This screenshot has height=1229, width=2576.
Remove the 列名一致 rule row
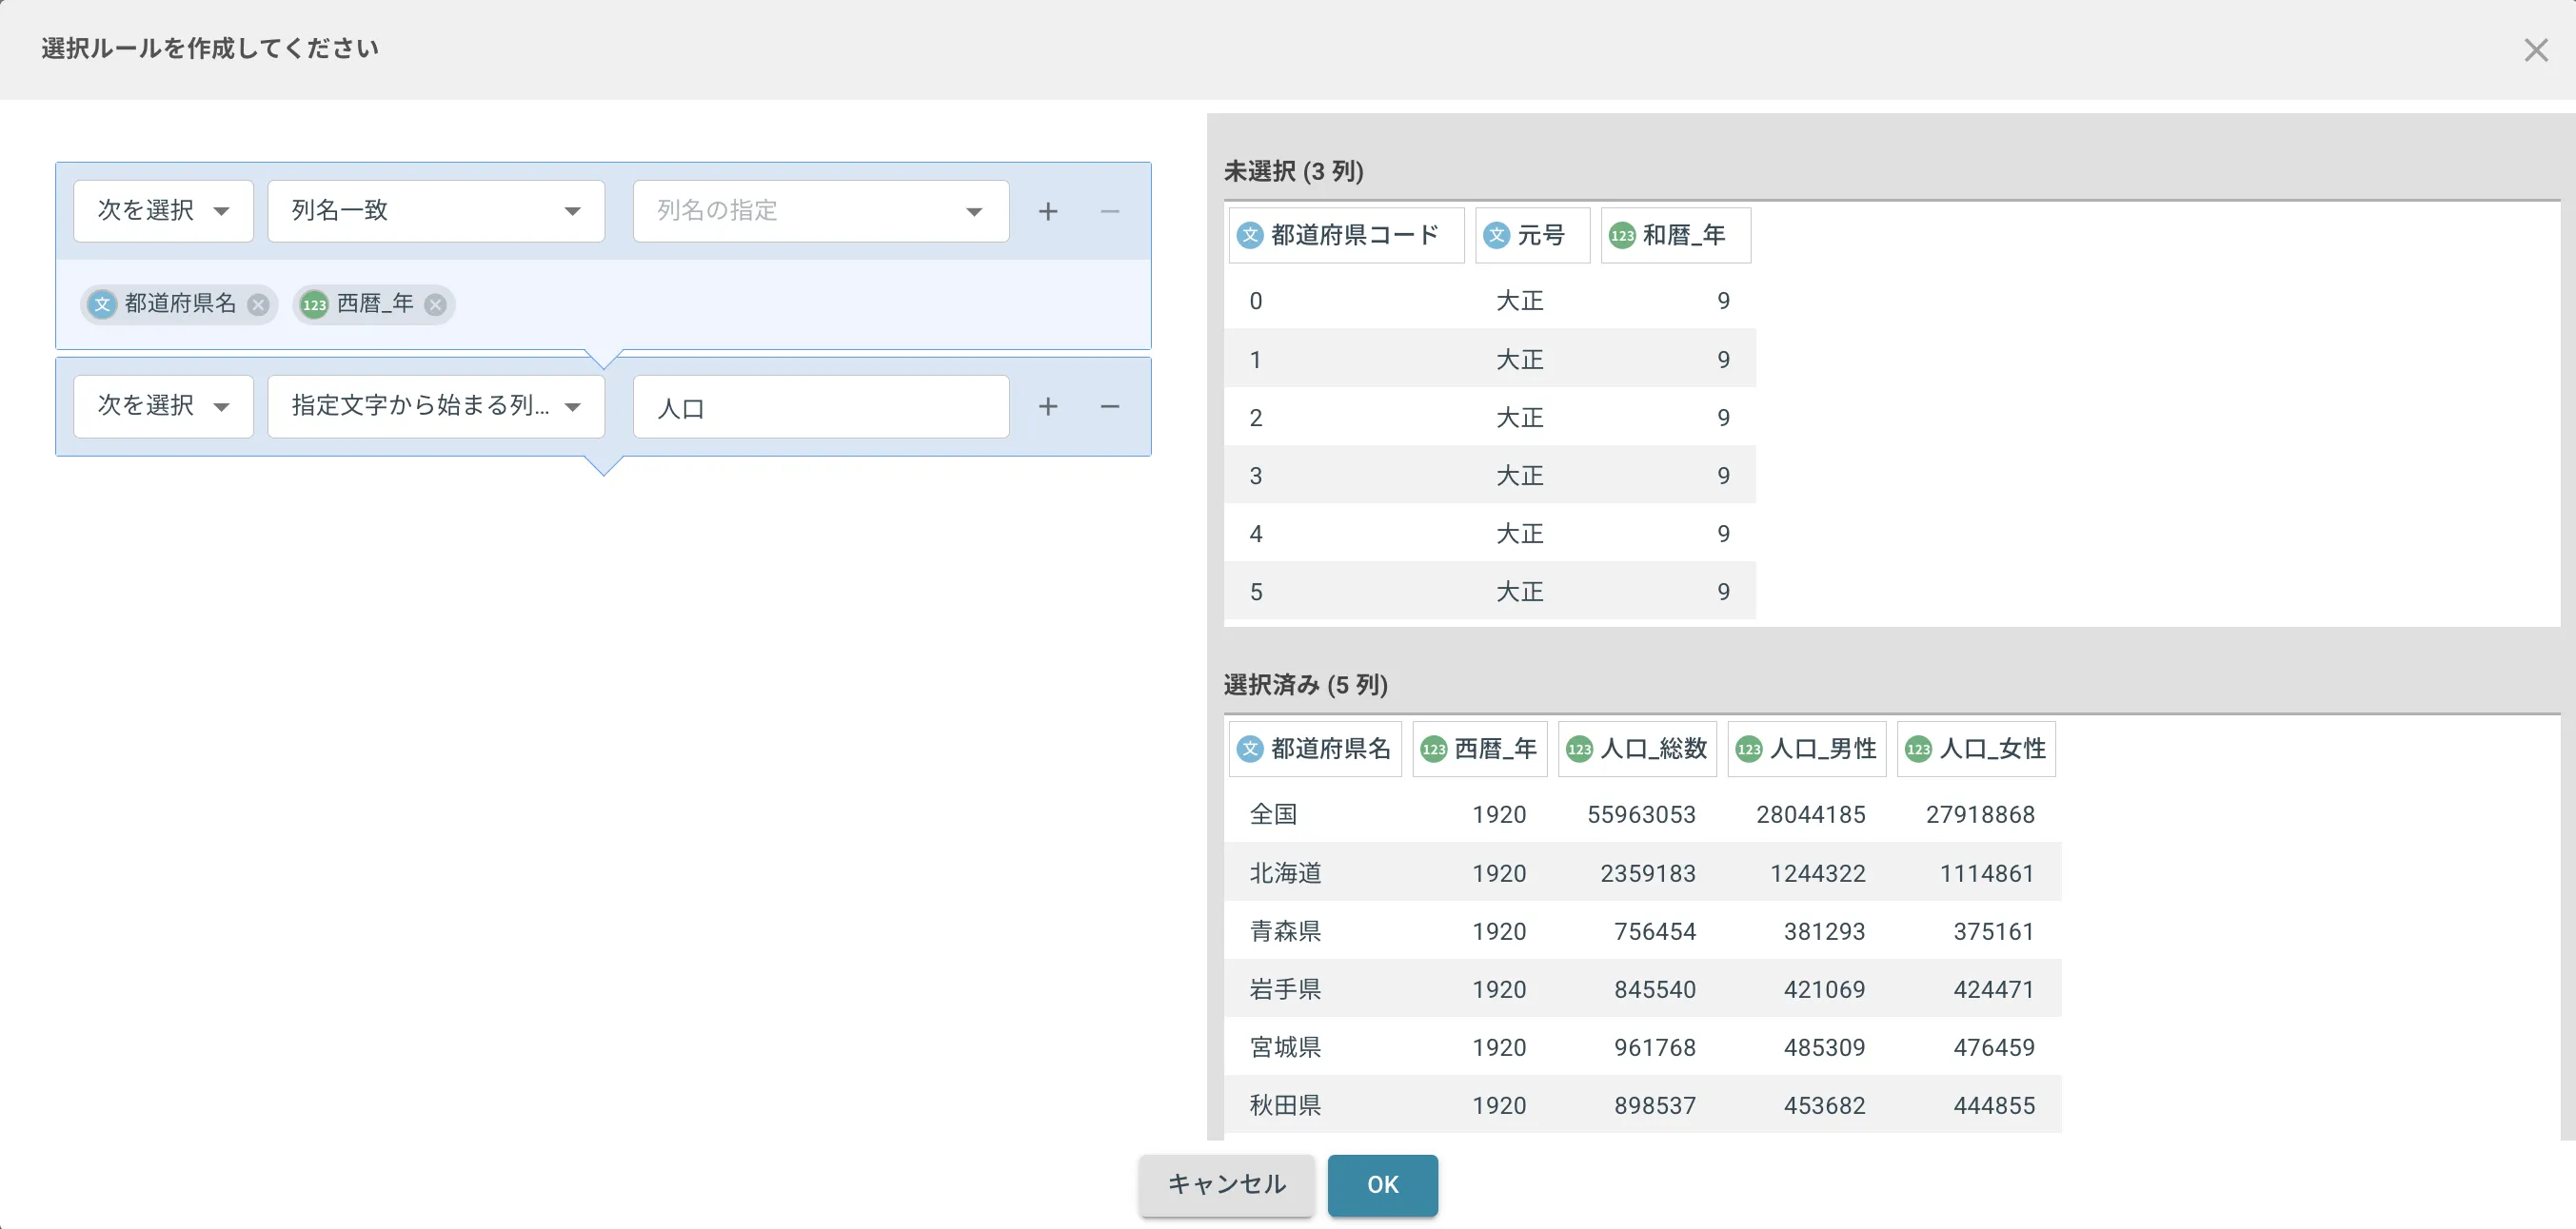click(1109, 211)
